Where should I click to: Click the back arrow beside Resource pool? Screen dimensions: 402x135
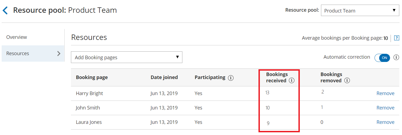5,11
